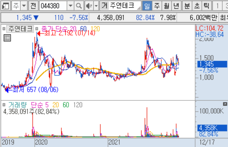
Task: Click the 최저 657 (08/06) low marker
Action: (x=32, y=90)
